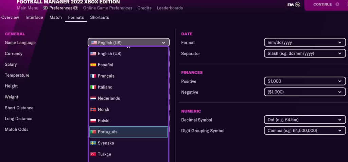Select Polski language option
Screen dimensions: 348x162
pos(128,121)
